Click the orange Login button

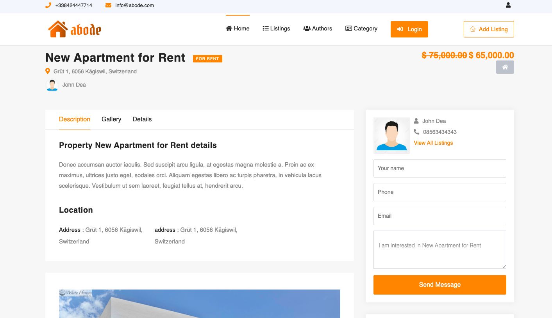point(409,29)
